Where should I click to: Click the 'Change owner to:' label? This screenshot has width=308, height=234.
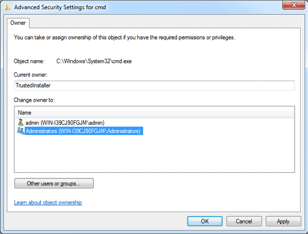click(34, 99)
